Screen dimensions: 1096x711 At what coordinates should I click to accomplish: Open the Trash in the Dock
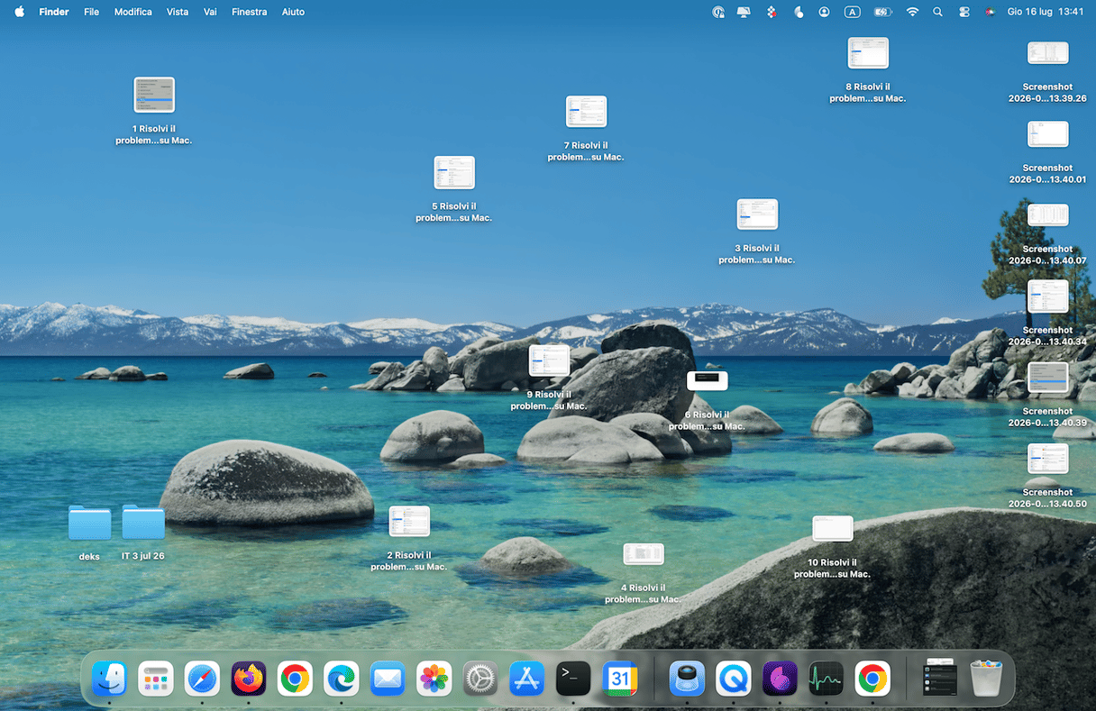coord(986,679)
